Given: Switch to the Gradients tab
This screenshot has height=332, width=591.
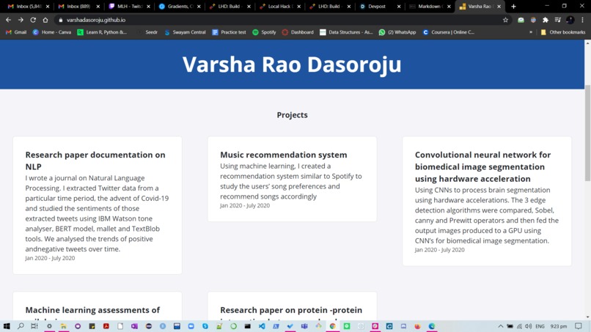Looking at the screenshot, I should click(x=180, y=7).
